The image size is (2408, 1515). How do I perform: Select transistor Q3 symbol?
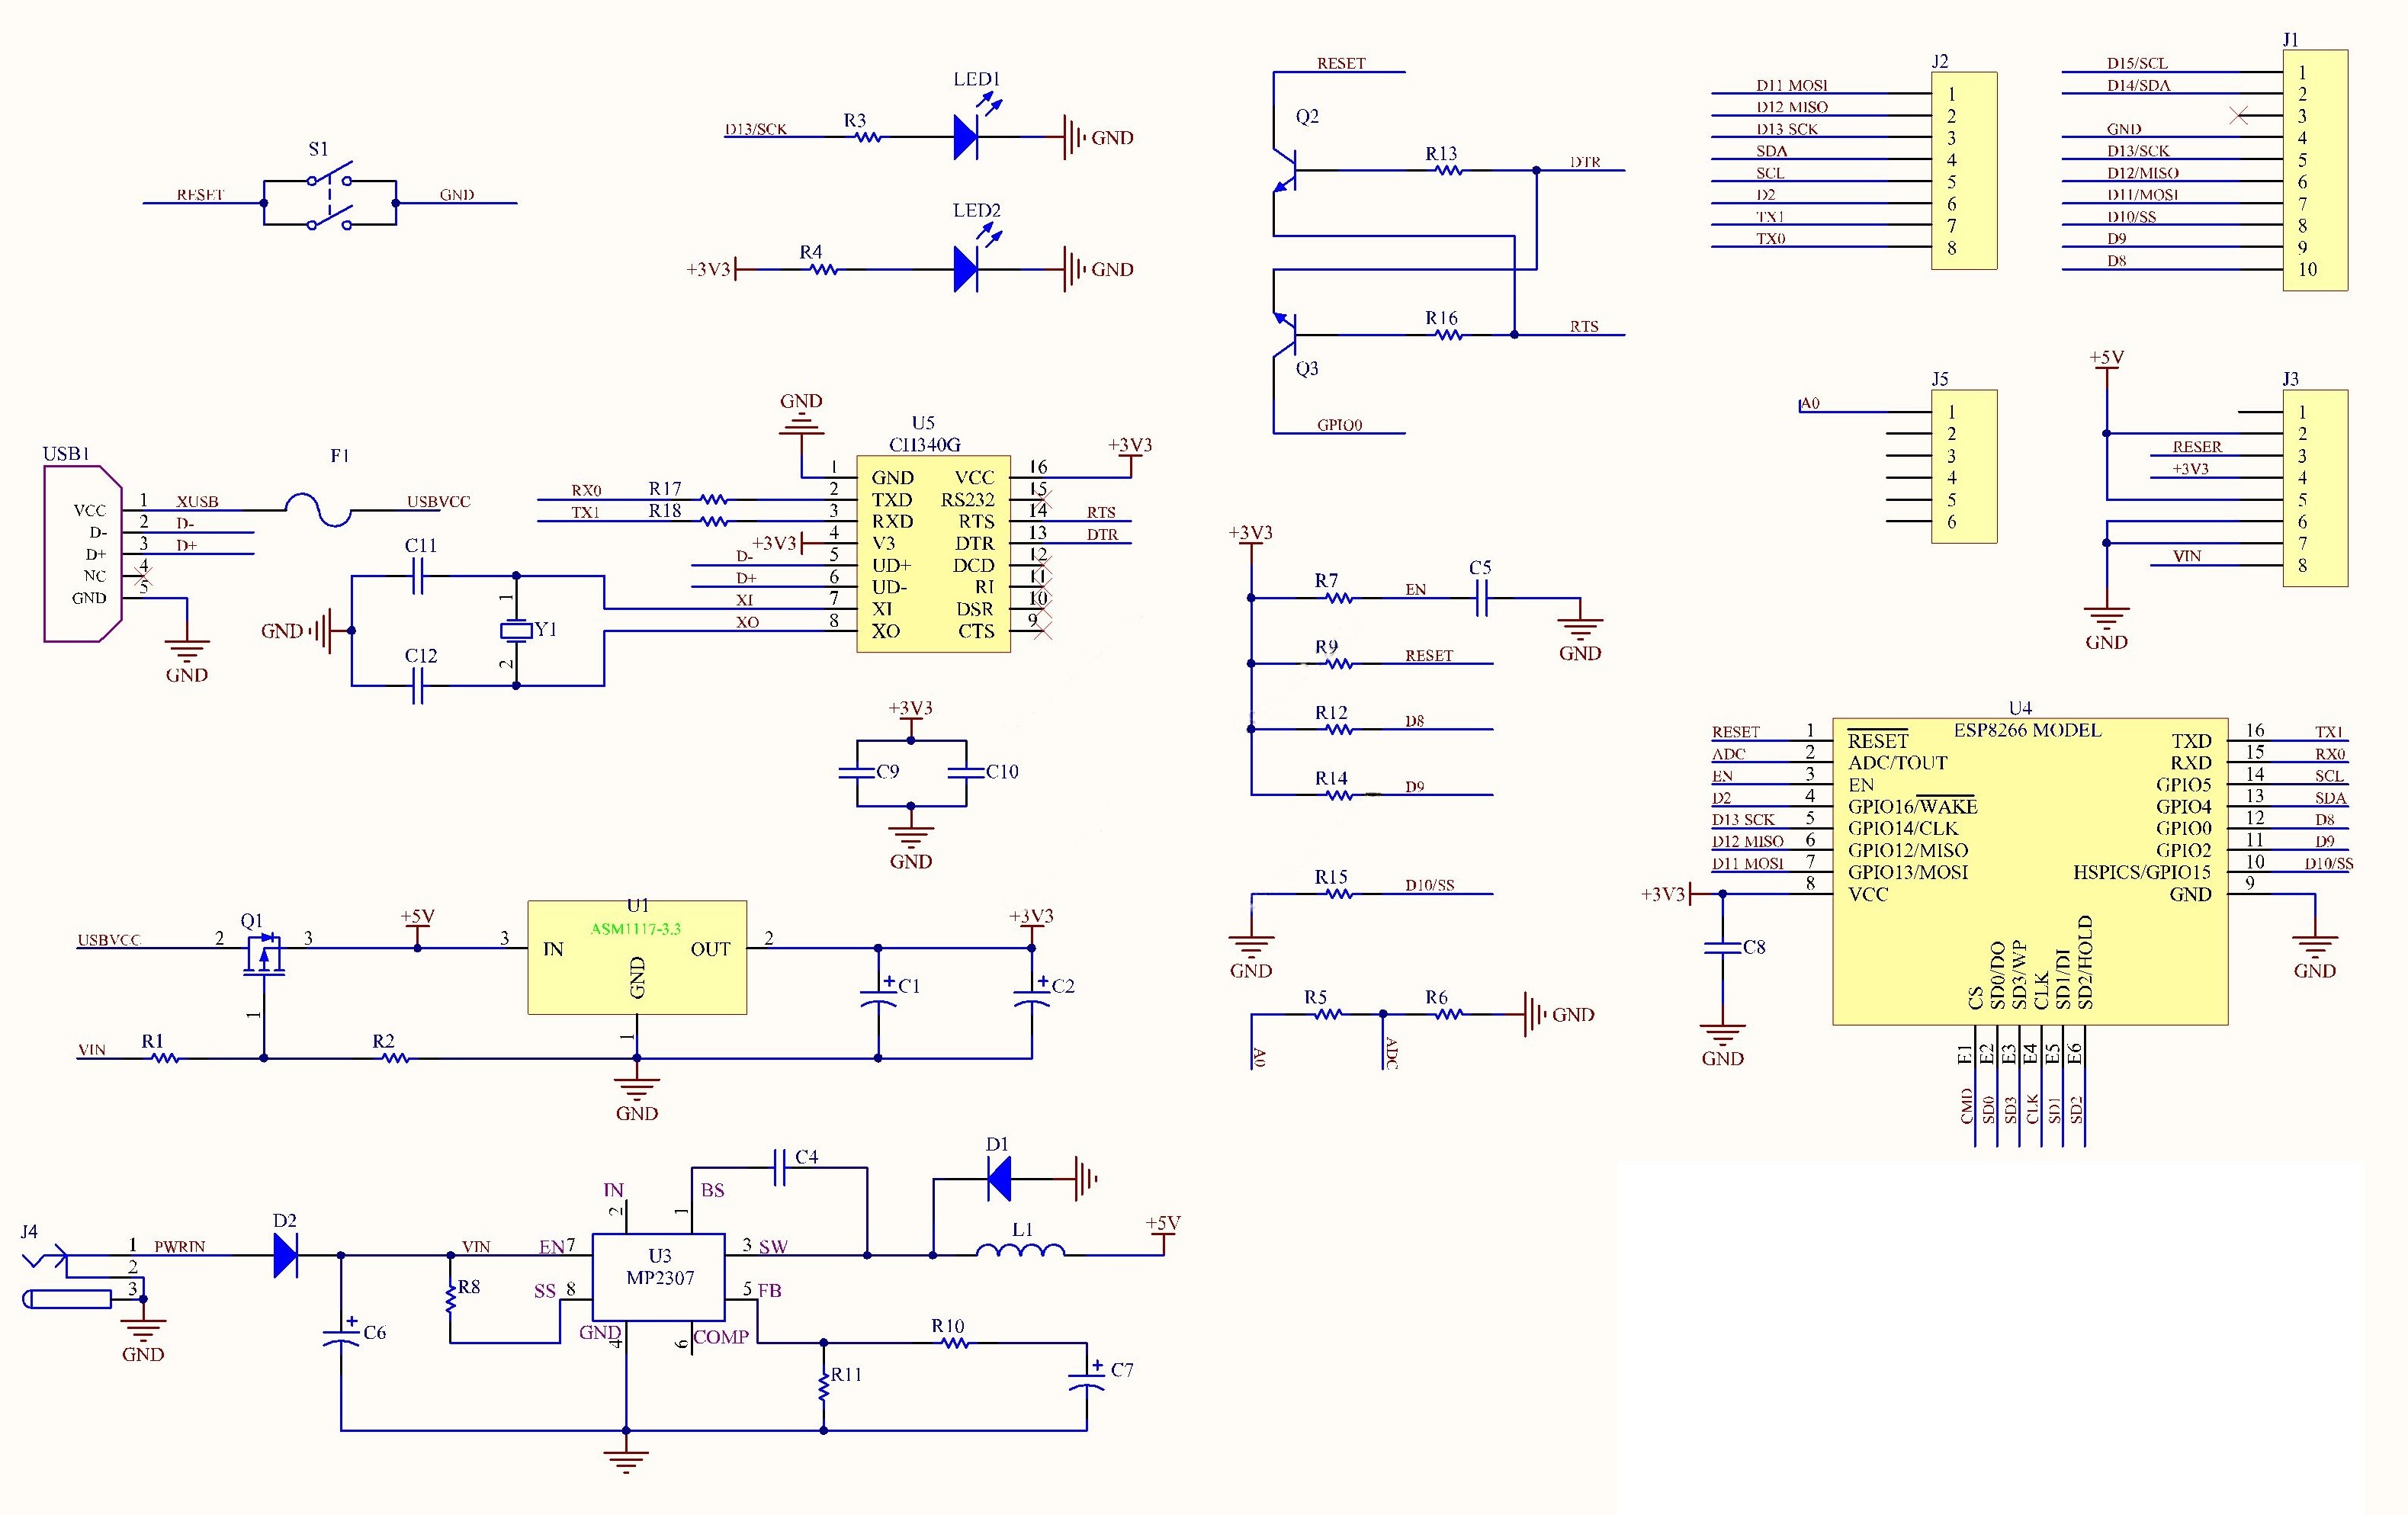tap(1285, 335)
